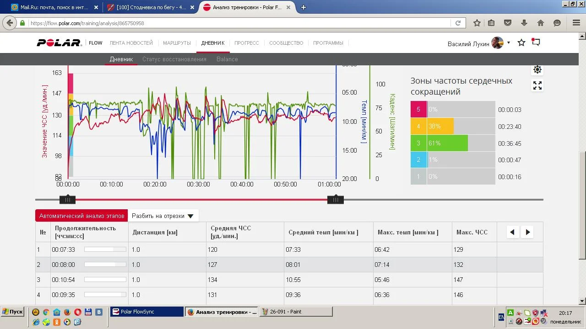Open the Прогресс menu item

pyautogui.click(x=246, y=43)
